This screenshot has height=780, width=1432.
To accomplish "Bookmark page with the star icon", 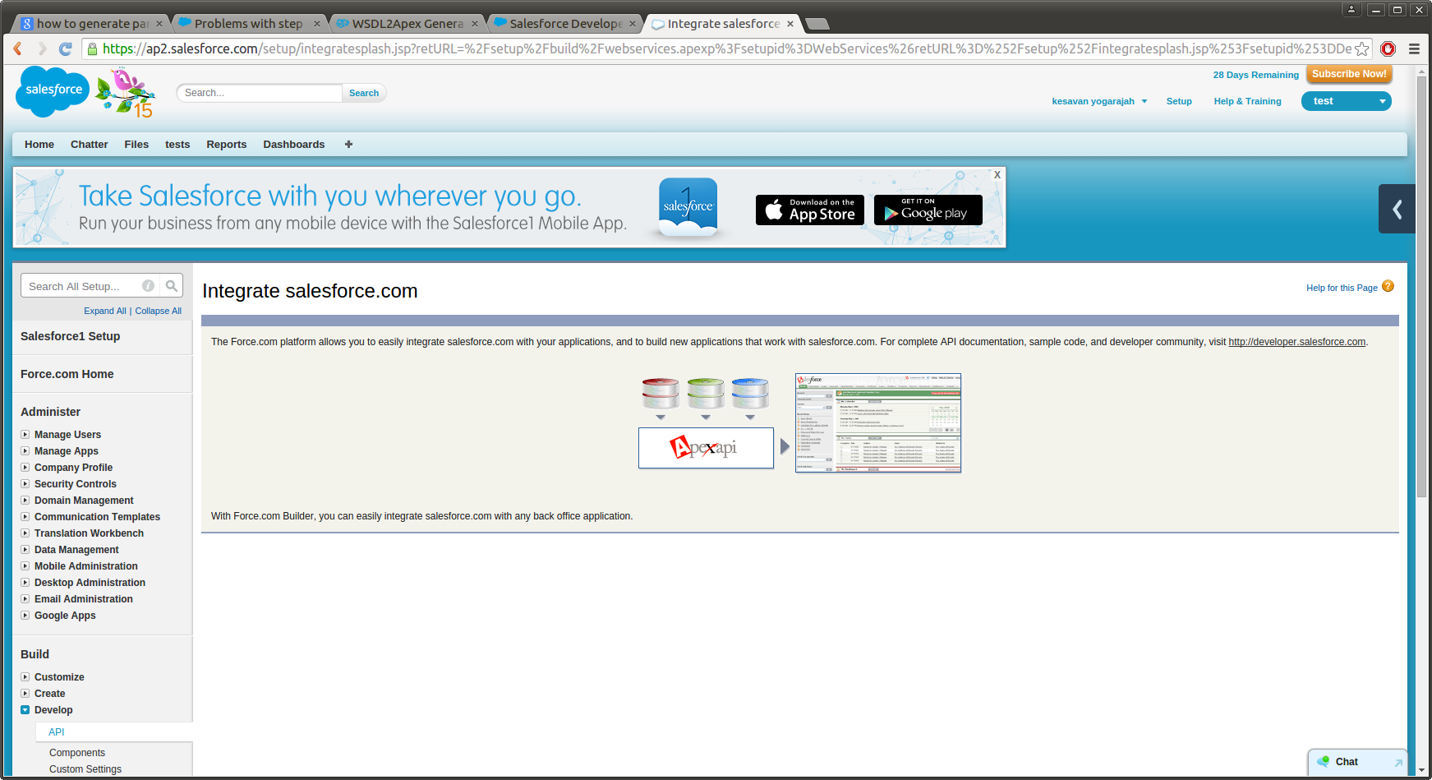I will click(1362, 49).
